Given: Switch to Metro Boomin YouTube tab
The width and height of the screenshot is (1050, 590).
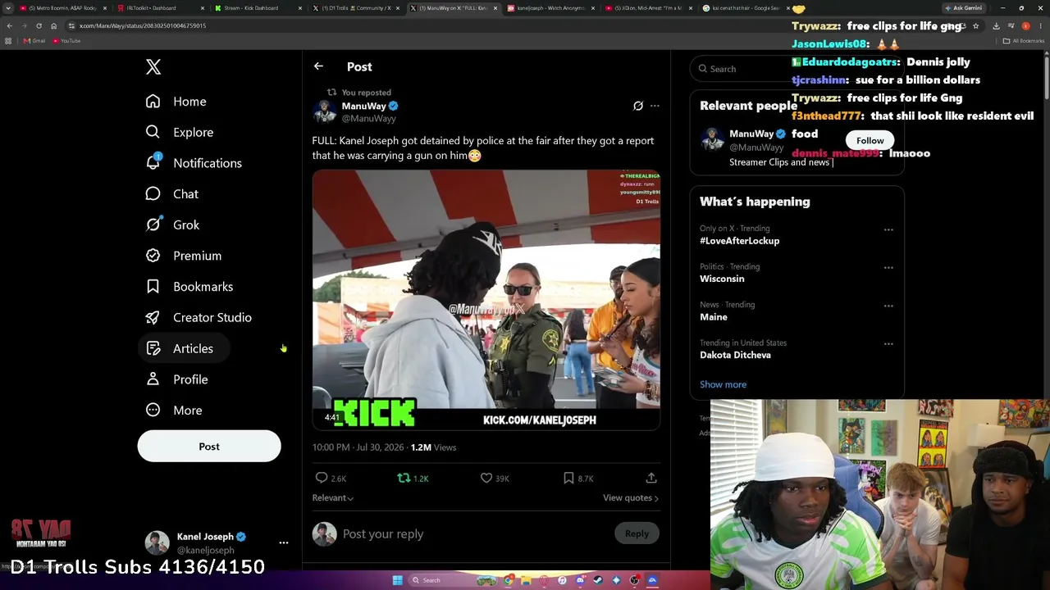Looking at the screenshot, I should (x=64, y=8).
